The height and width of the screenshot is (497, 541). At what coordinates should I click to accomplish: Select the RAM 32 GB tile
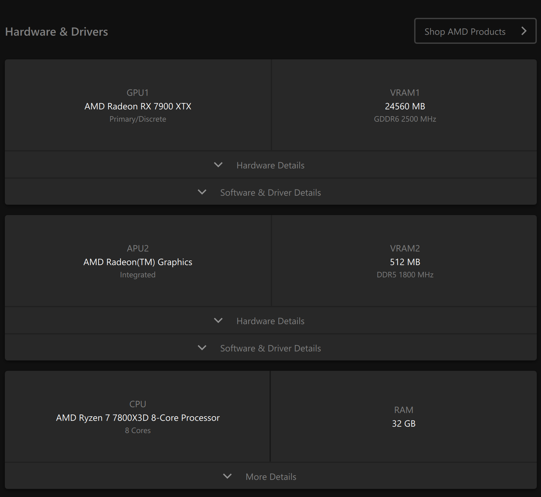(404, 416)
